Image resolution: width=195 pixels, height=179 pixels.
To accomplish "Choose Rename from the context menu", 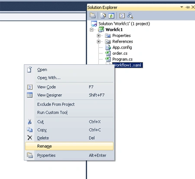I will (69, 146).
